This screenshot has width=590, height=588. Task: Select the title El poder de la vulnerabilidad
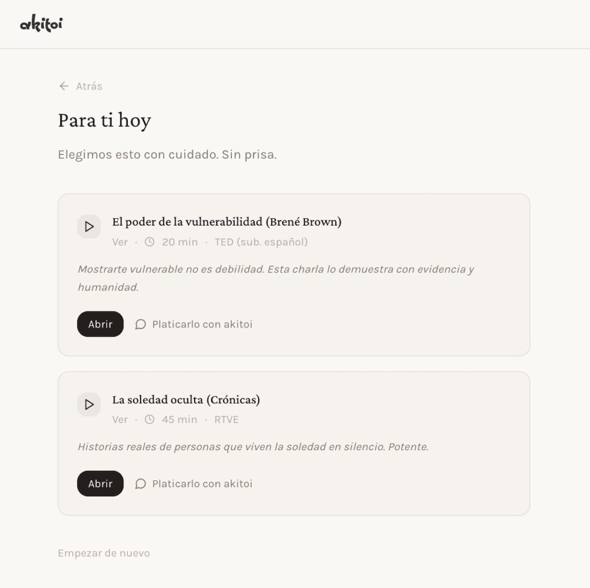228,222
